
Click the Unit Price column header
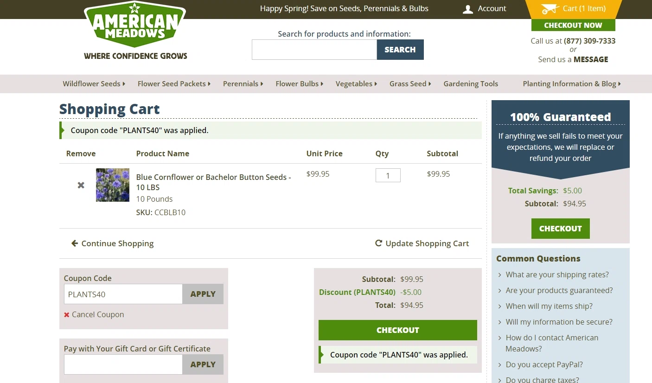tap(325, 153)
